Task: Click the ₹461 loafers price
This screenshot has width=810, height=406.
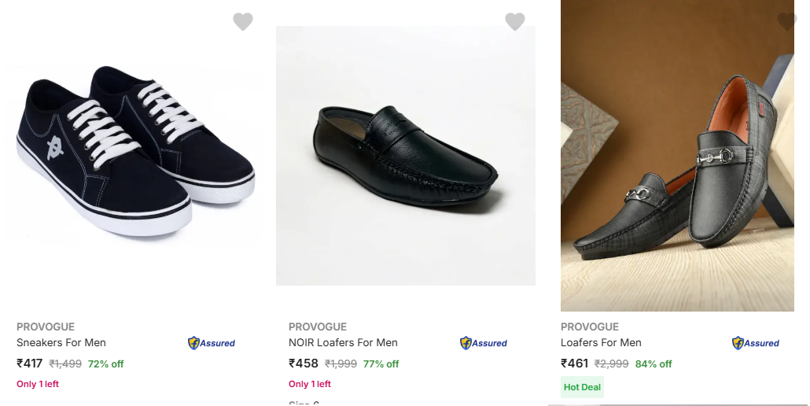Action: pyautogui.click(x=575, y=364)
